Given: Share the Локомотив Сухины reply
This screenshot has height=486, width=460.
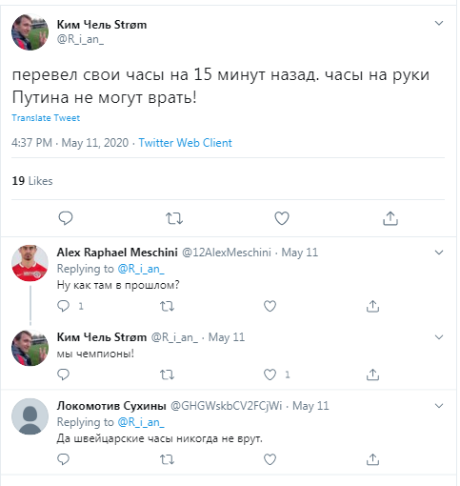Looking at the screenshot, I should [x=372, y=459].
